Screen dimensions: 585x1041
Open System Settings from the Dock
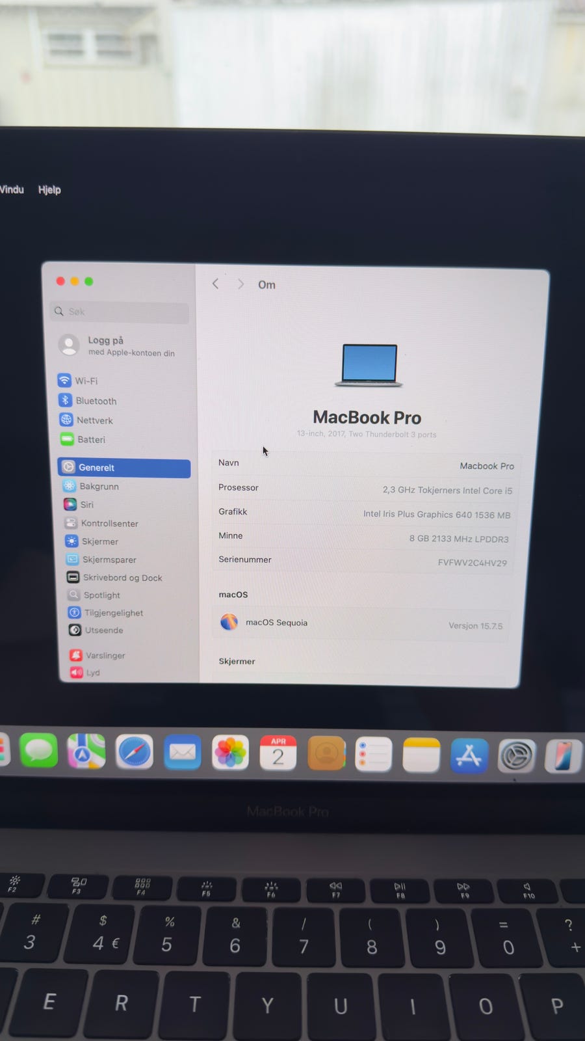coord(517,756)
